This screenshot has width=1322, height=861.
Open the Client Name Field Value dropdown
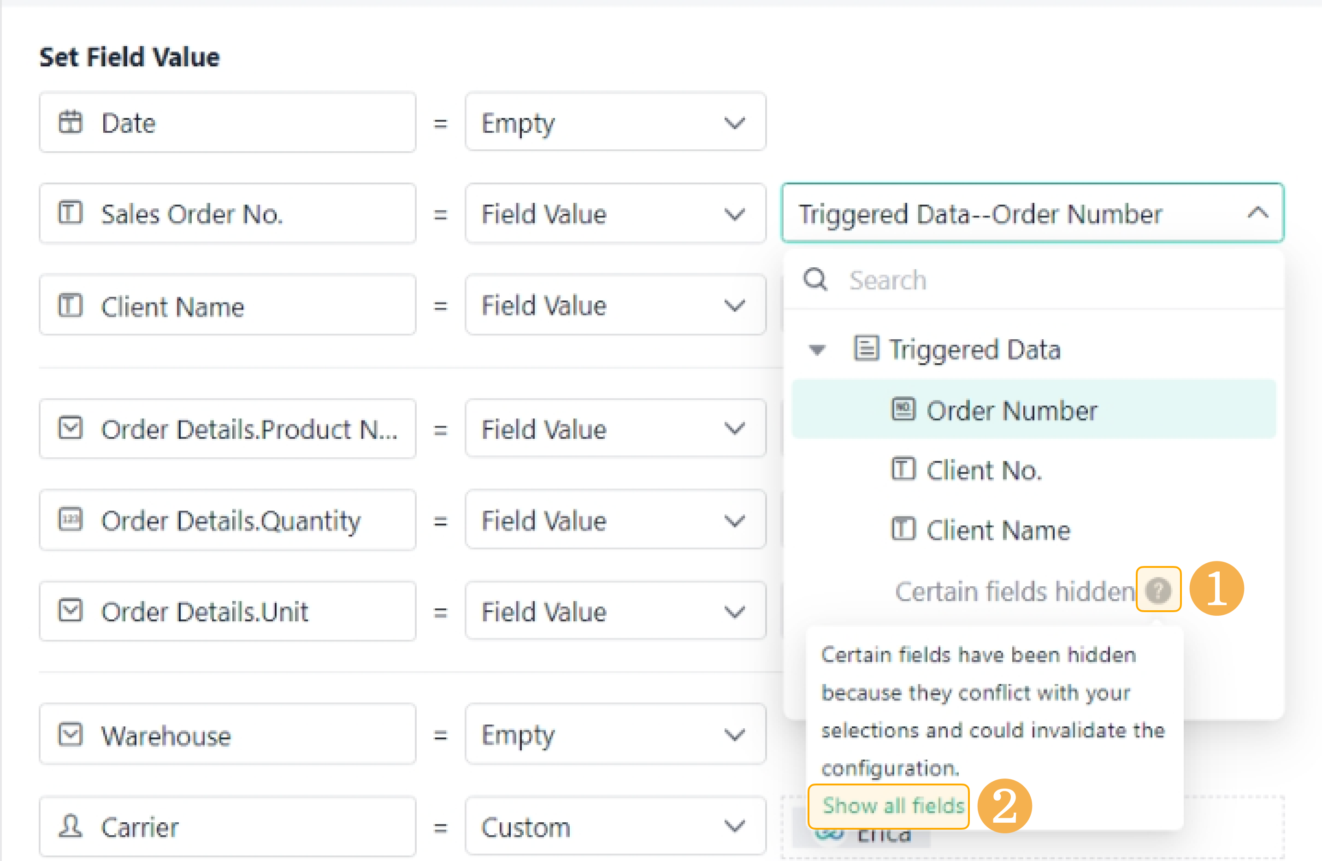click(x=615, y=306)
